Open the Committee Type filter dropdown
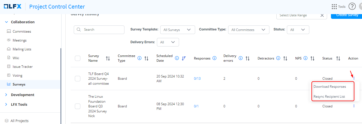Screen dimensions: 362x124 coord(248,30)
